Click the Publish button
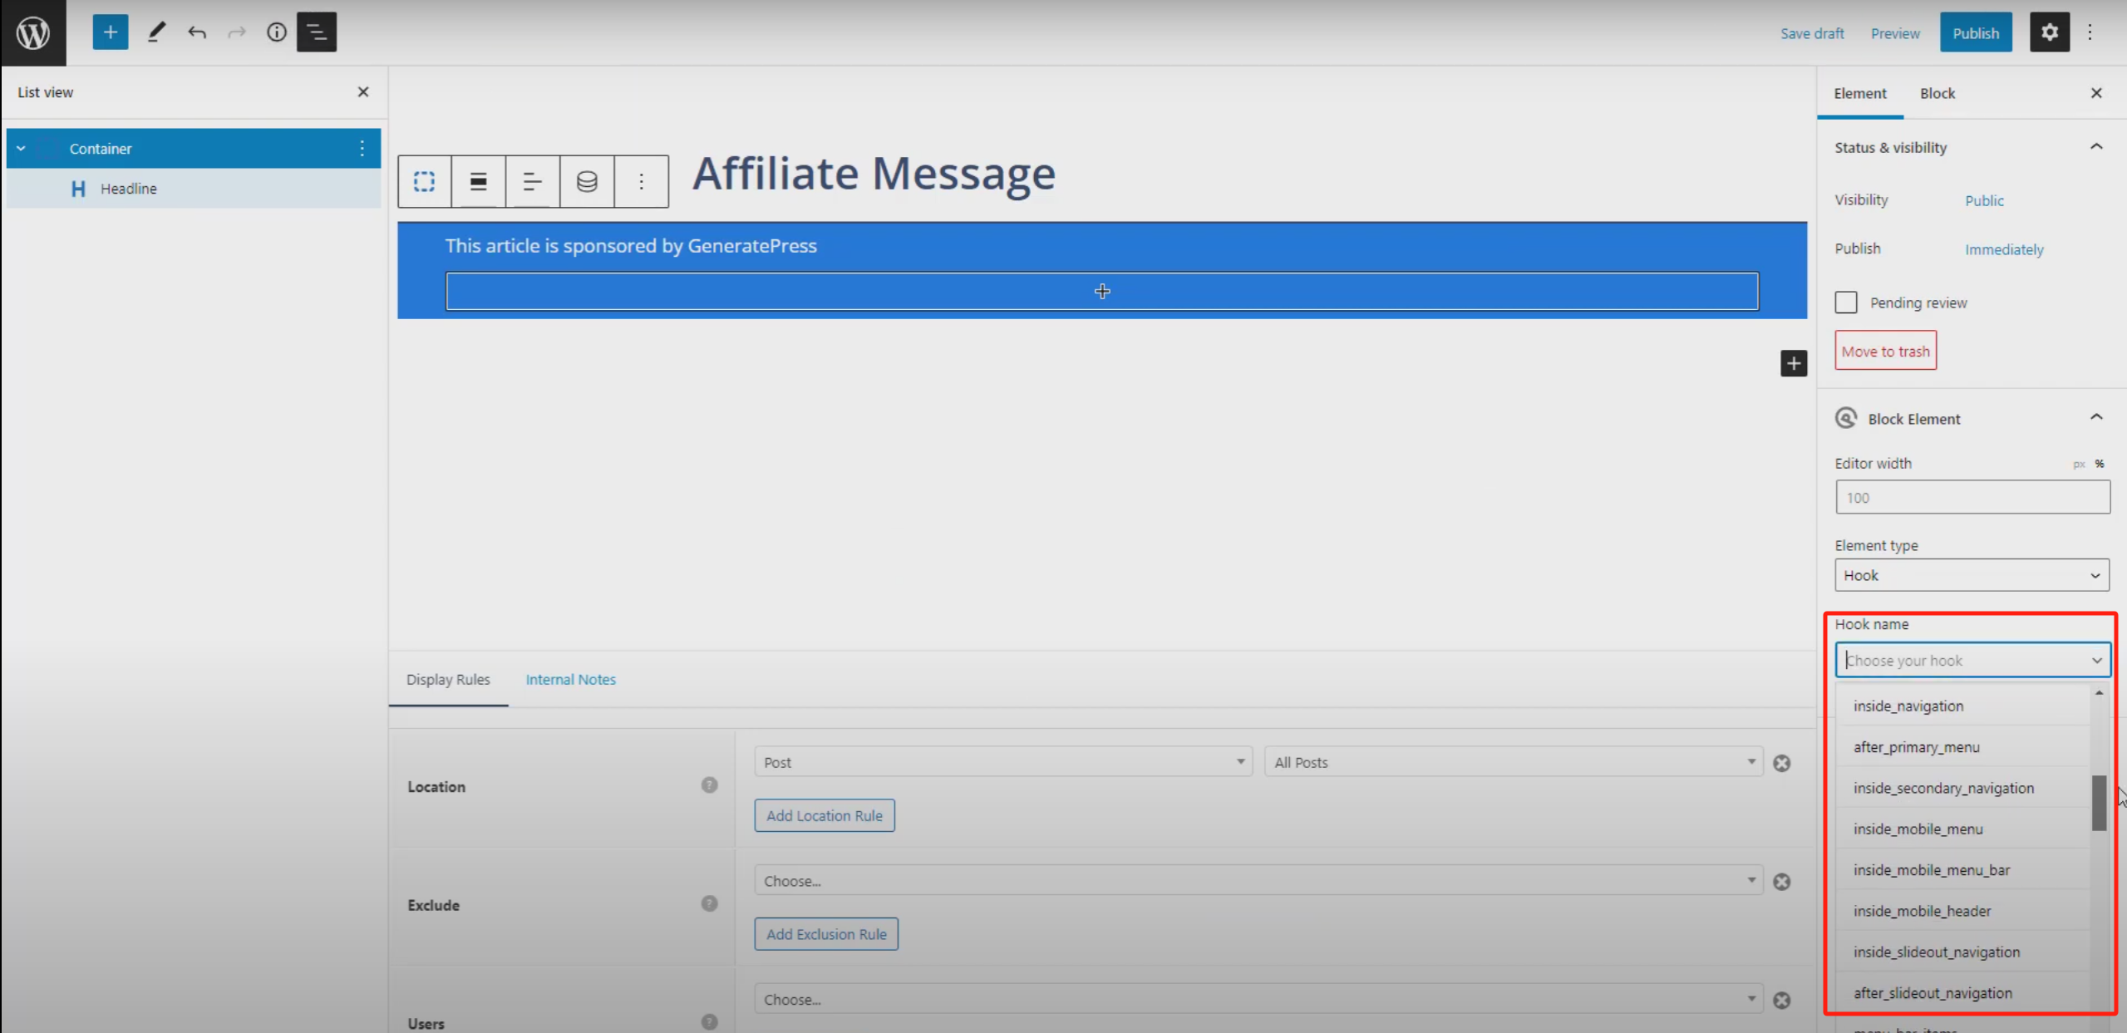Viewport: 2127px width, 1033px height. (x=1976, y=32)
